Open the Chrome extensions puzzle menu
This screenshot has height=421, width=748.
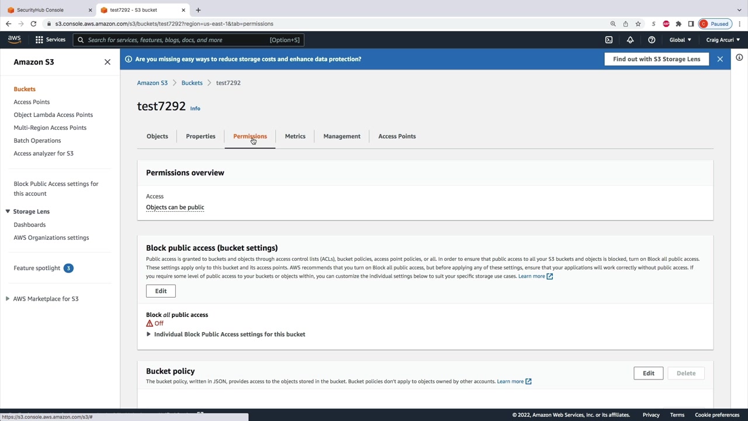coord(678,24)
